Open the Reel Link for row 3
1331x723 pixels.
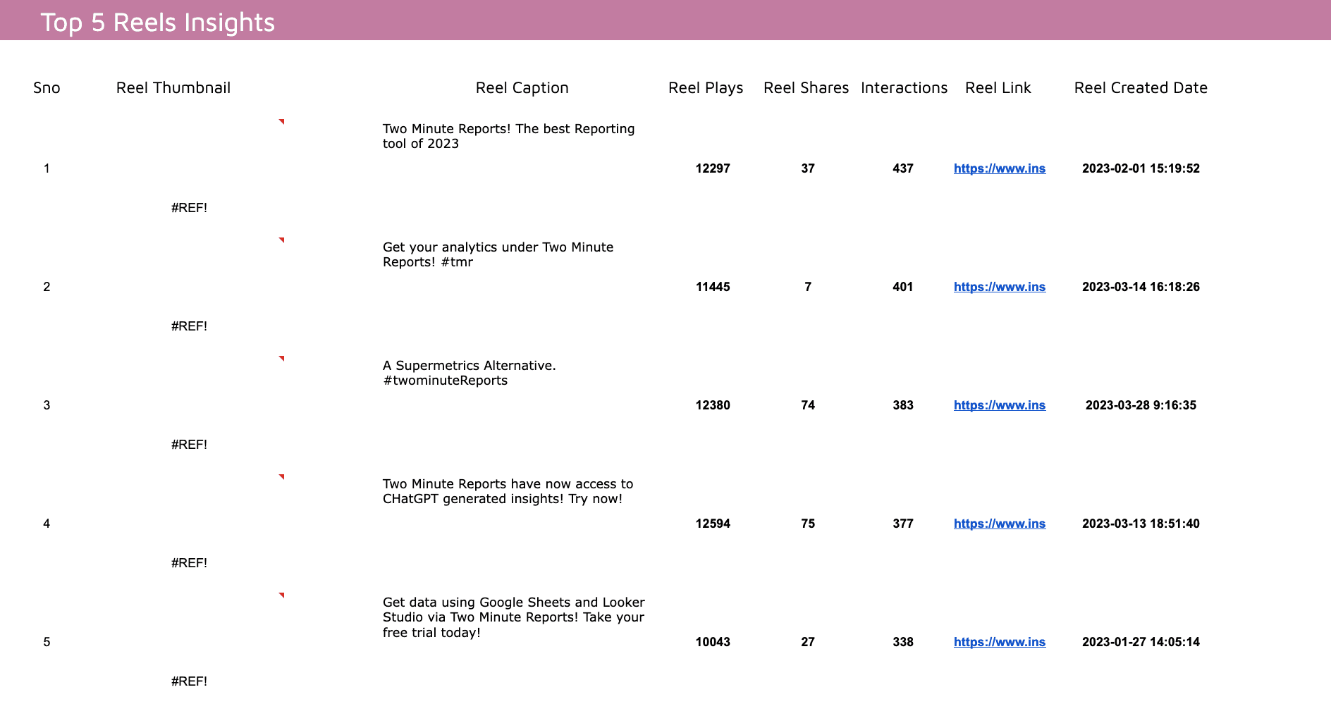[x=999, y=405]
